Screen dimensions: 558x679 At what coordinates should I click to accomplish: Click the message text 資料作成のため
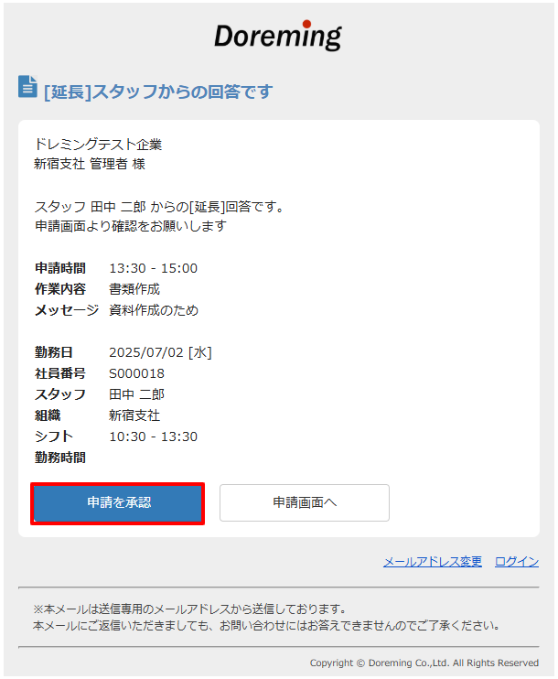click(x=154, y=310)
